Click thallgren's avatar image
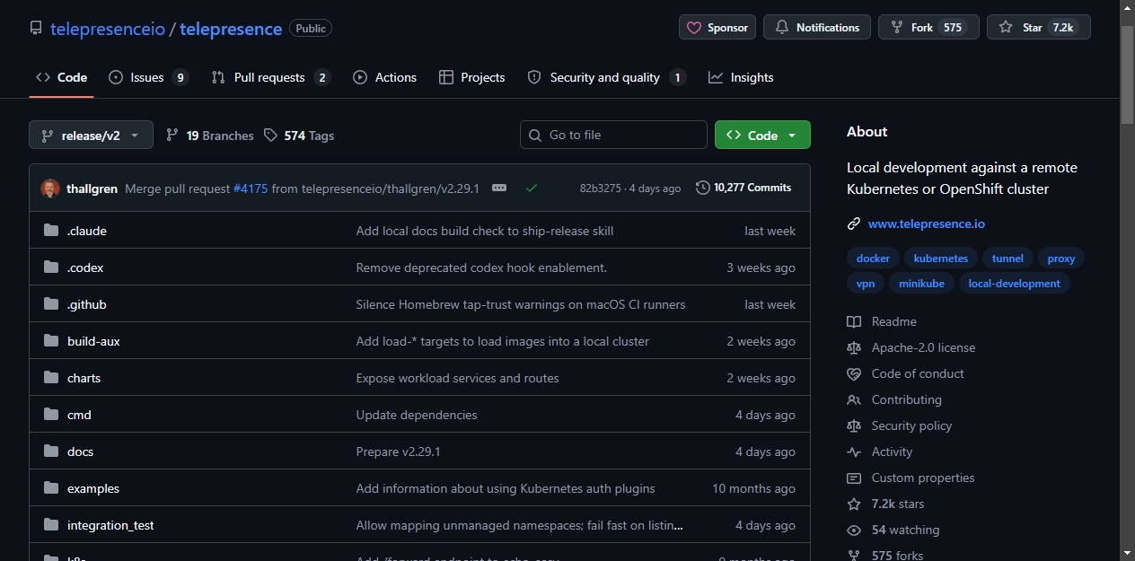The image size is (1135, 561). coord(50,188)
